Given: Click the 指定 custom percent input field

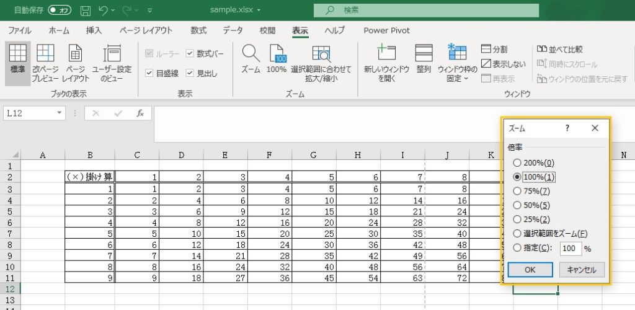Looking at the screenshot, I should pyautogui.click(x=569, y=248).
